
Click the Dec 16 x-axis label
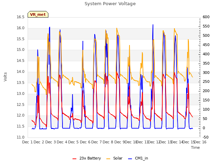pos(200,142)
